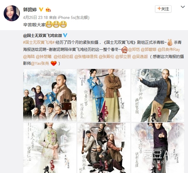This screenshot has height=173, width=188.
Task: Open the poster of men holding cleaver
Action: (104, 148)
